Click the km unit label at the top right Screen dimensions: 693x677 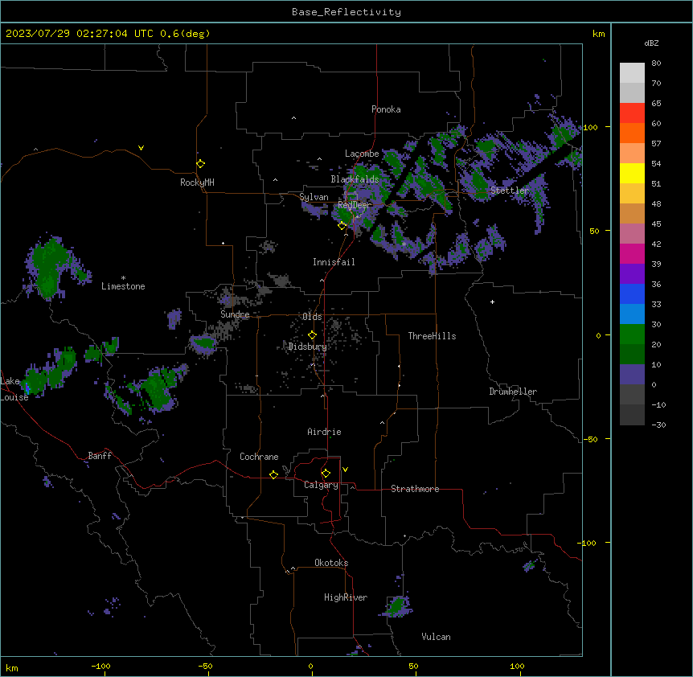(x=598, y=34)
